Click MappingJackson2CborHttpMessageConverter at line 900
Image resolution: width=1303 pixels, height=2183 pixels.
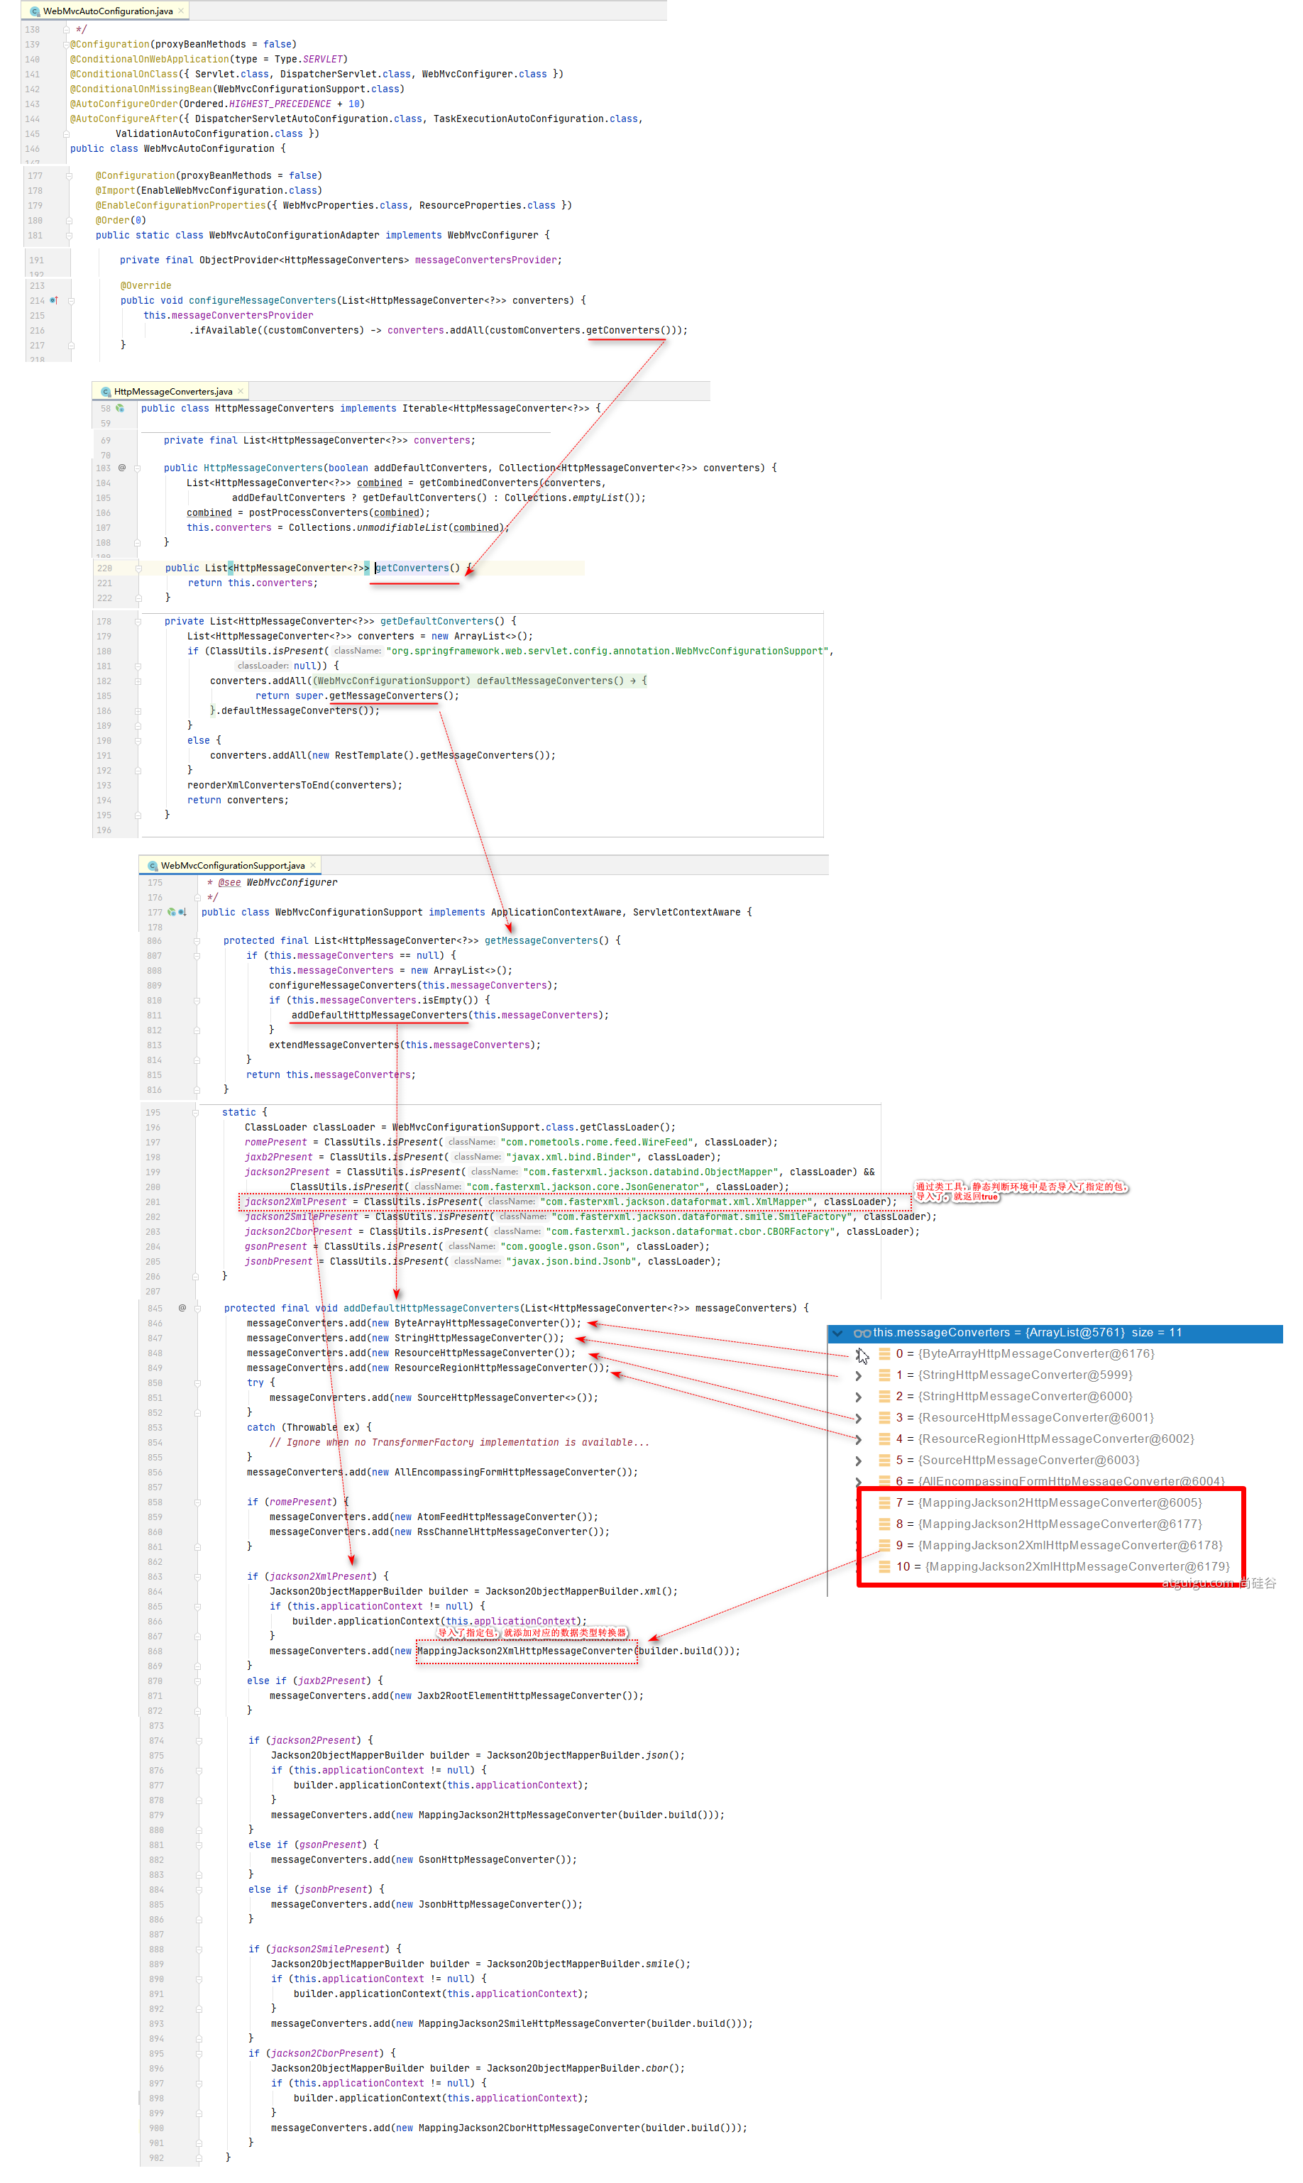click(x=529, y=2128)
